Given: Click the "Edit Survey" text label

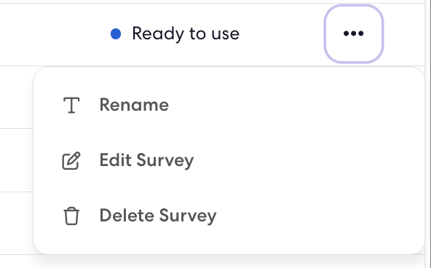Looking at the screenshot, I should click(x=146, y=160).
